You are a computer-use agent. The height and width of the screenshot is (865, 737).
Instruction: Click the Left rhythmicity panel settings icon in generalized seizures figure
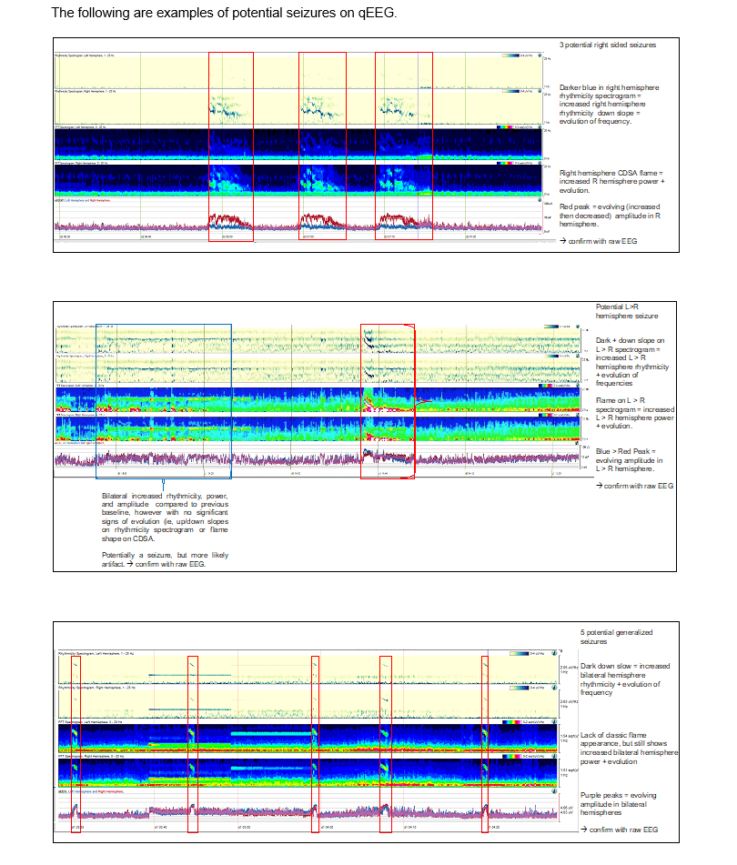(x=554, y=653)
